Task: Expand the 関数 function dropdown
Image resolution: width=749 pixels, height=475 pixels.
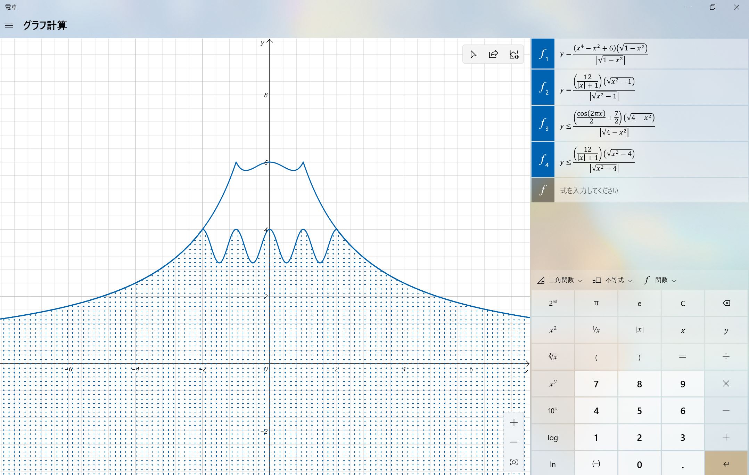Action: pyautogui.click(x=659, y=280)
